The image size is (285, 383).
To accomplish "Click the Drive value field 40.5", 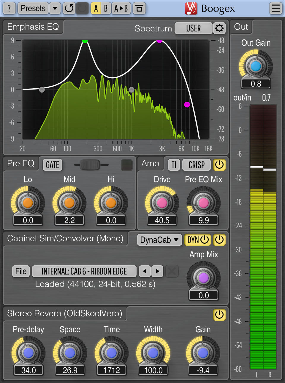I will pyautogui.click(x=162, y=220).
